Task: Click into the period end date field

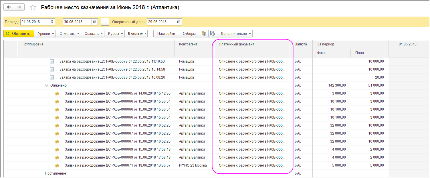Action: (x=77, y=22)
